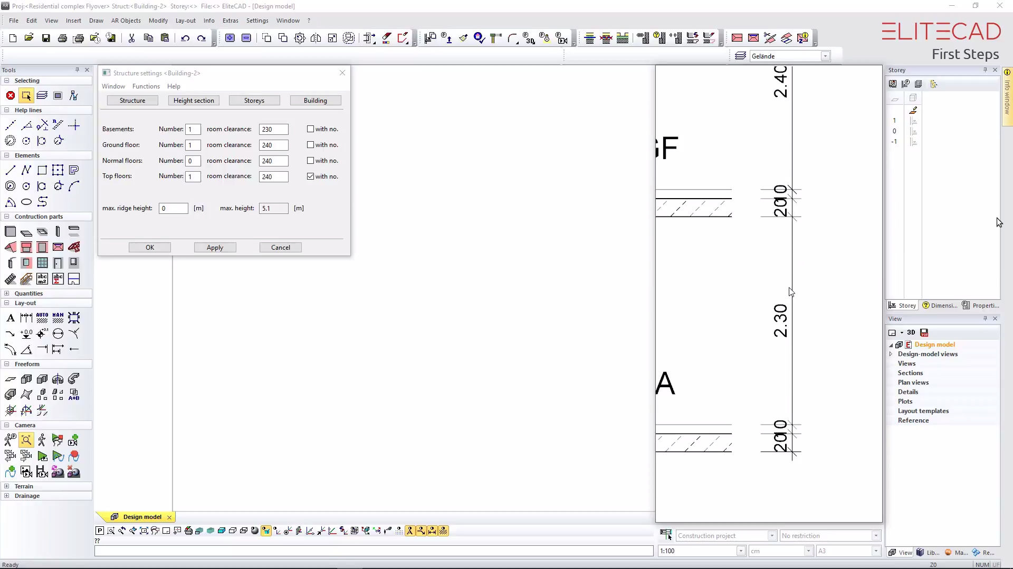1013x569 pixels.
Task: Expand the Quantities group
Action: point(7,293)
